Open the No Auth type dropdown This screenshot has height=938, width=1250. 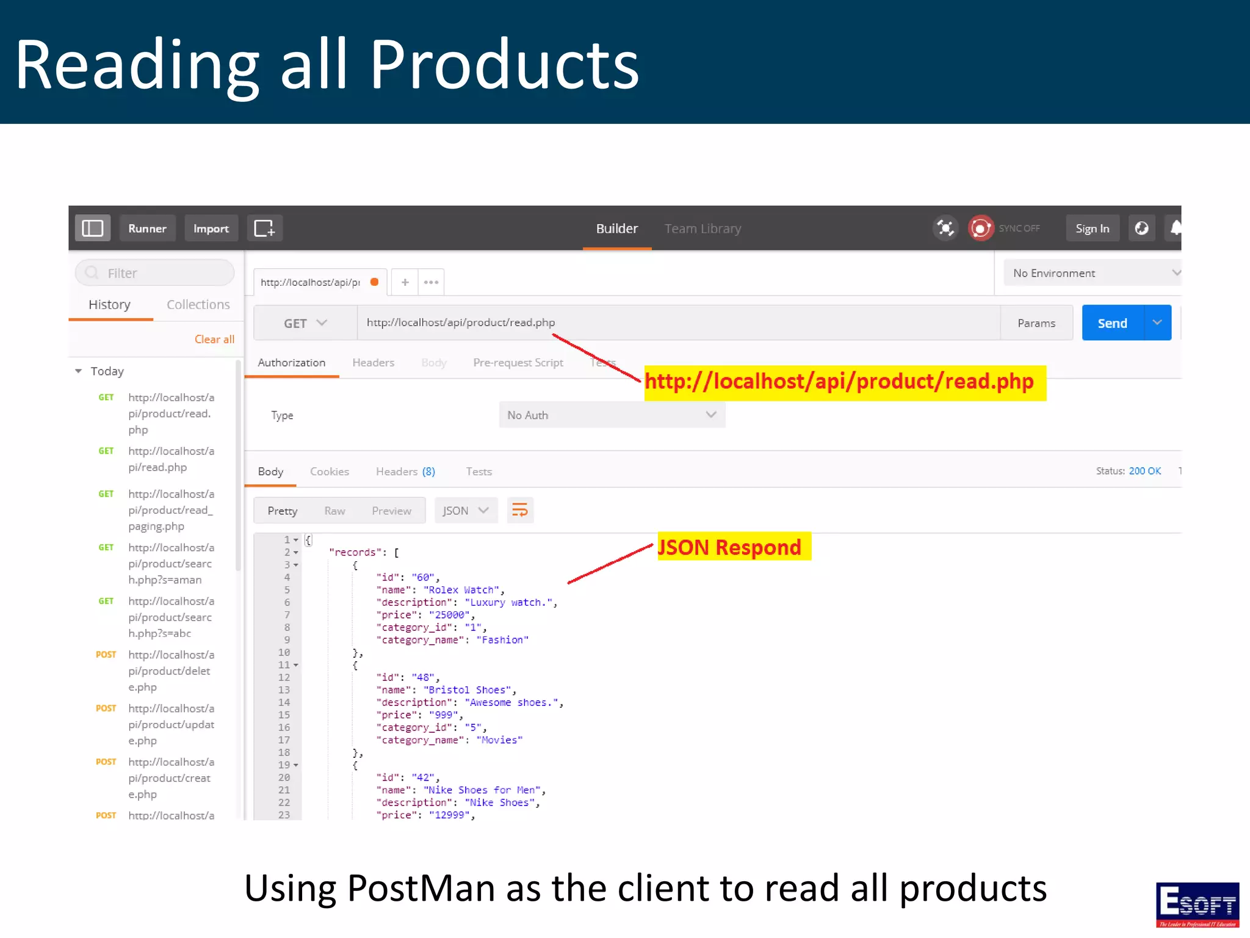coord(612,415)
